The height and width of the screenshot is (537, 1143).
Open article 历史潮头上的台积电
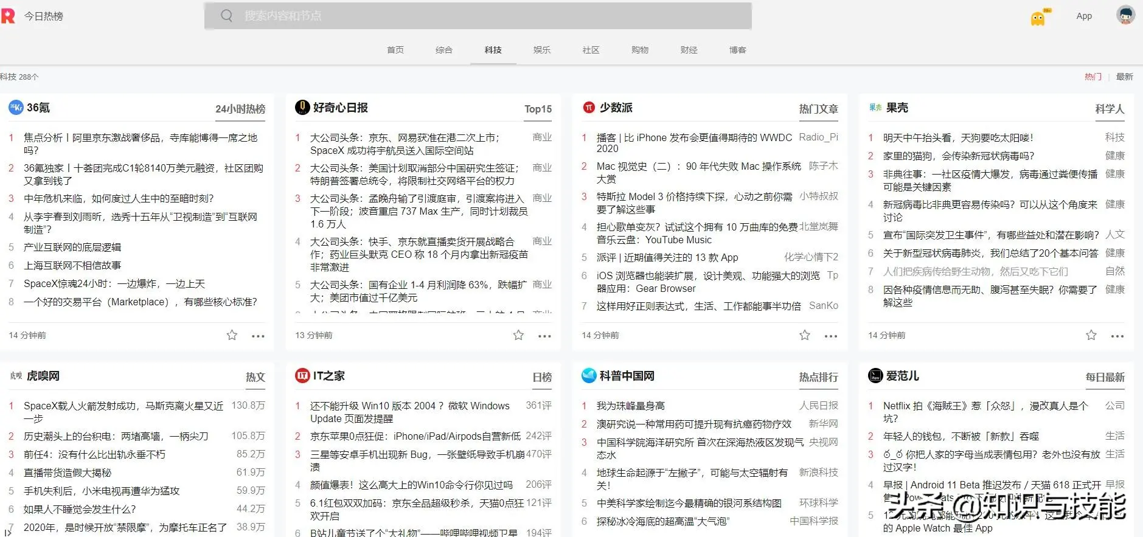[116, 437]
